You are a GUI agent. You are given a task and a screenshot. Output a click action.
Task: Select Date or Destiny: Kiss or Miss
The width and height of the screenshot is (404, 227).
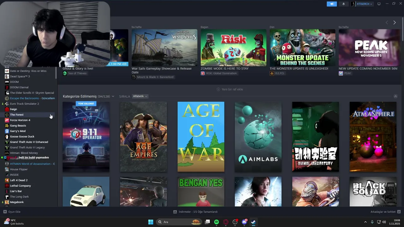tap(28, 71)
